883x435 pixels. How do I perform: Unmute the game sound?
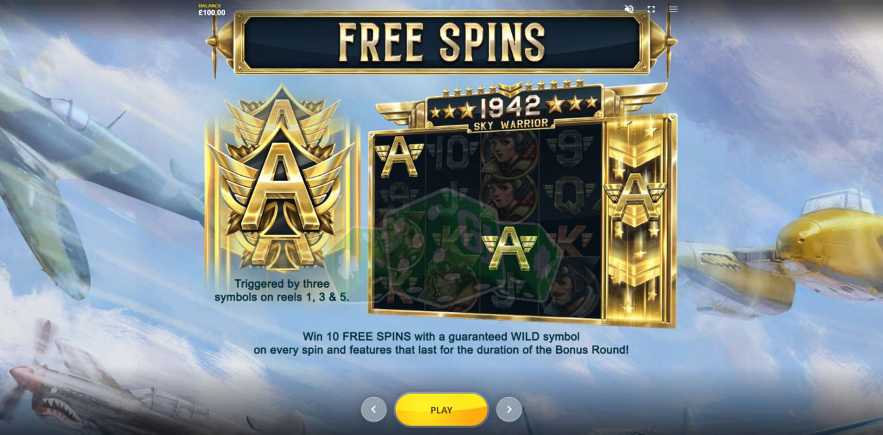(629, 9)
